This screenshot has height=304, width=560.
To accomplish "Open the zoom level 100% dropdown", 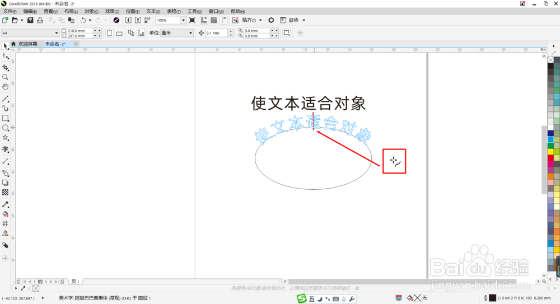I will coord(183,20).
